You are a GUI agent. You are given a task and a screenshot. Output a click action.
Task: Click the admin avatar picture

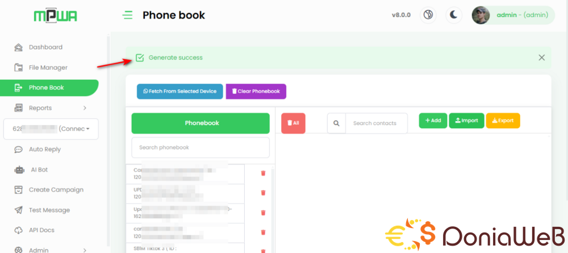(x=481, y=15)
